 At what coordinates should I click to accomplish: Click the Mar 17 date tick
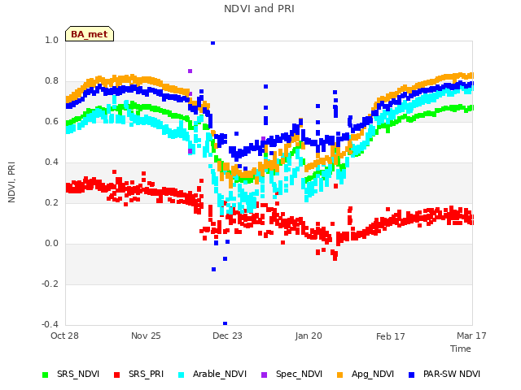[471, 336]
